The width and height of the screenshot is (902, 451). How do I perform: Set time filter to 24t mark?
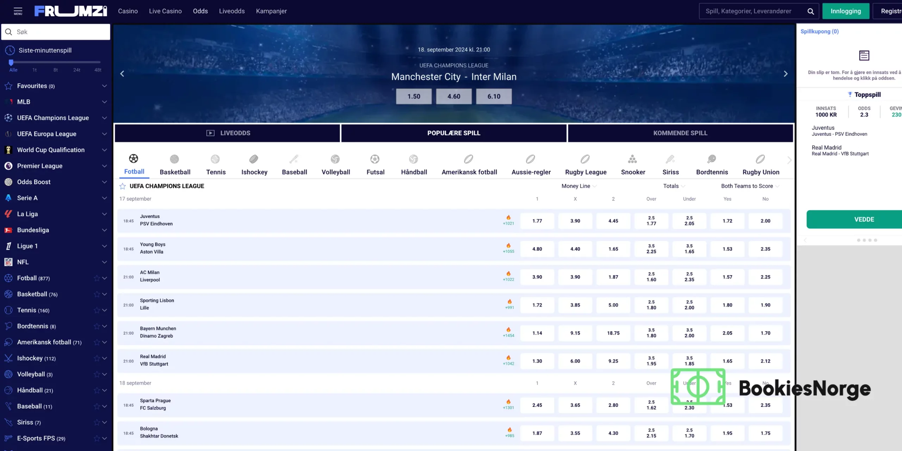pos(77,70)
